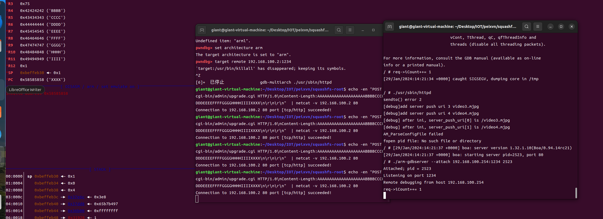The image size is (603, 219).
Task: Click the 'Undefined item: "arml".' line
Action: click(x=223, y=41)
